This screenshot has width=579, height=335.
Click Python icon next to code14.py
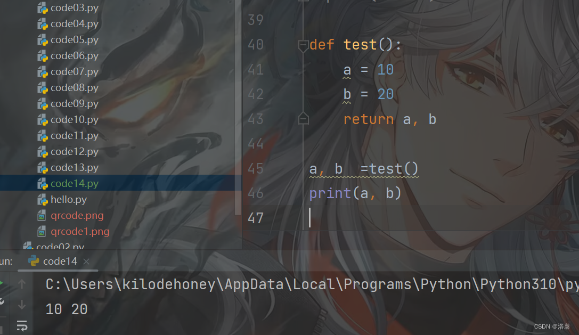[x=43, y=184]
